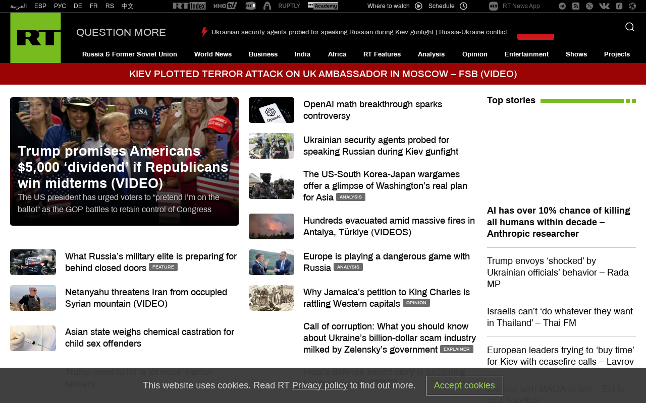The image size is (646, 403).
Task: Open the RT Academy logo link
Action: tap(323, 6)
